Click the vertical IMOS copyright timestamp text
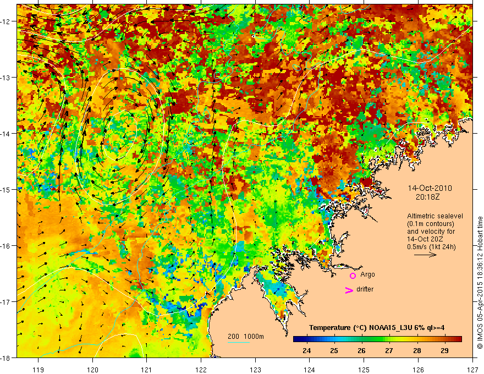 point(480,282)
